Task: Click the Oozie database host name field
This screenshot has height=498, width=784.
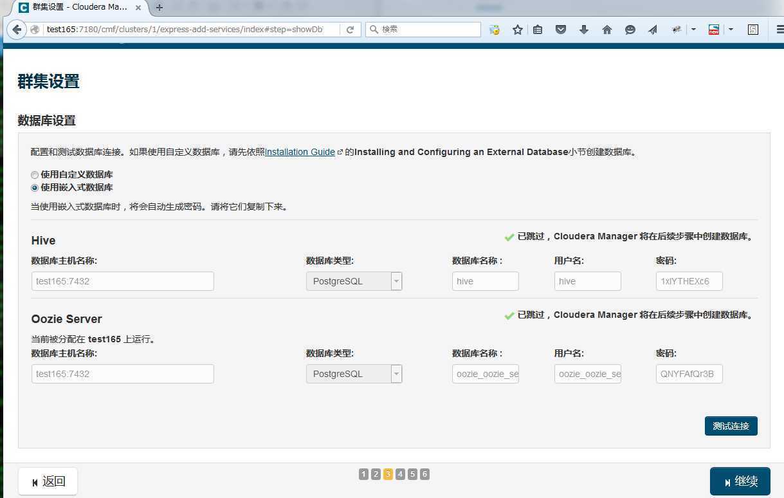Action: click(x=122, y=374)
